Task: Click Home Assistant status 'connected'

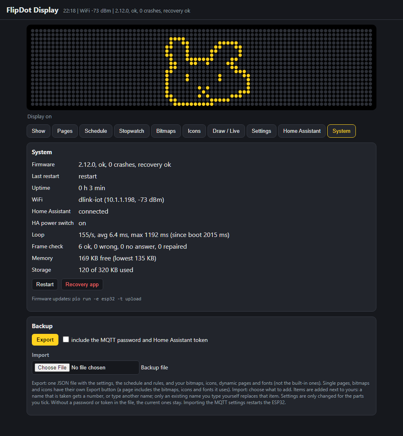Action: (93, 211)
